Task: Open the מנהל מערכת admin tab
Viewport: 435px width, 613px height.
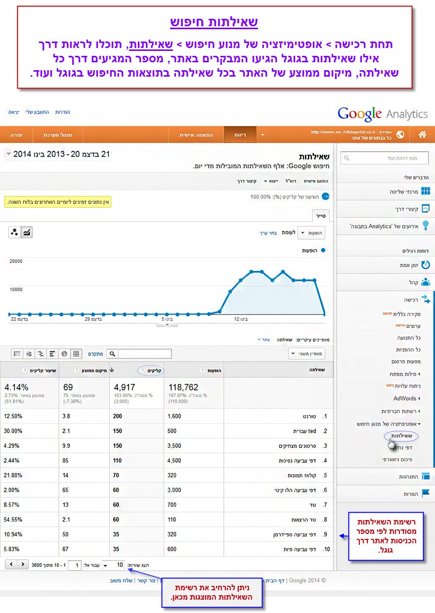Action: [57, 134]
